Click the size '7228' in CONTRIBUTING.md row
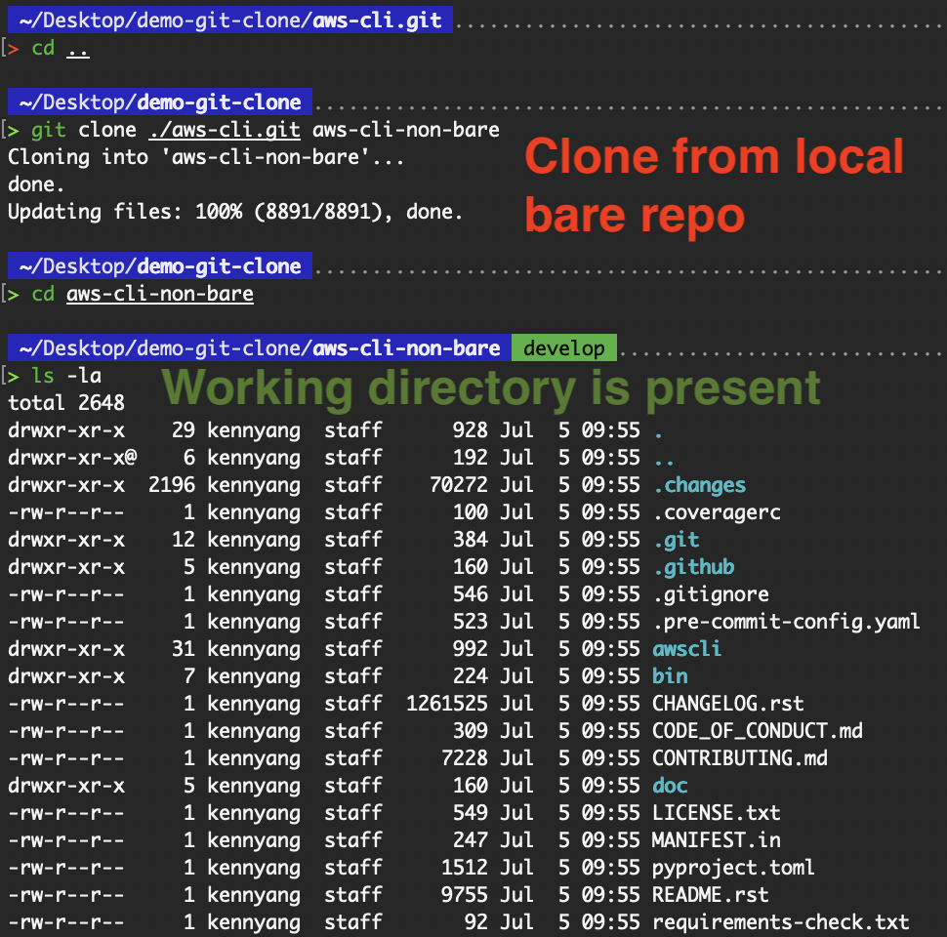 click(465, 758)
